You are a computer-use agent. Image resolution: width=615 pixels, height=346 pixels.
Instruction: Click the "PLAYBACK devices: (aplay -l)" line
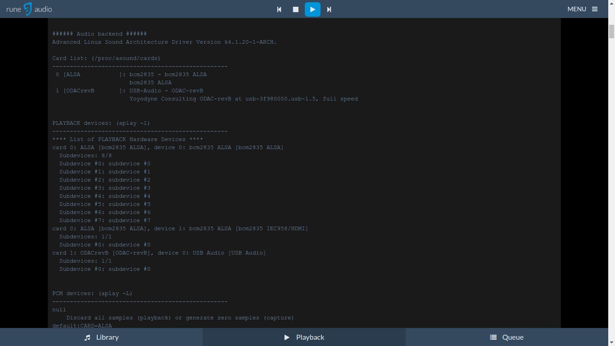pos(101,123)
